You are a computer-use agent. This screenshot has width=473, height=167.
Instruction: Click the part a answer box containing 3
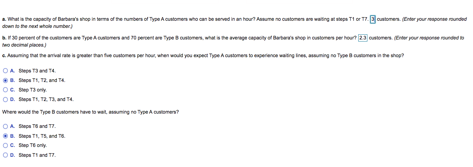point(372,19)
